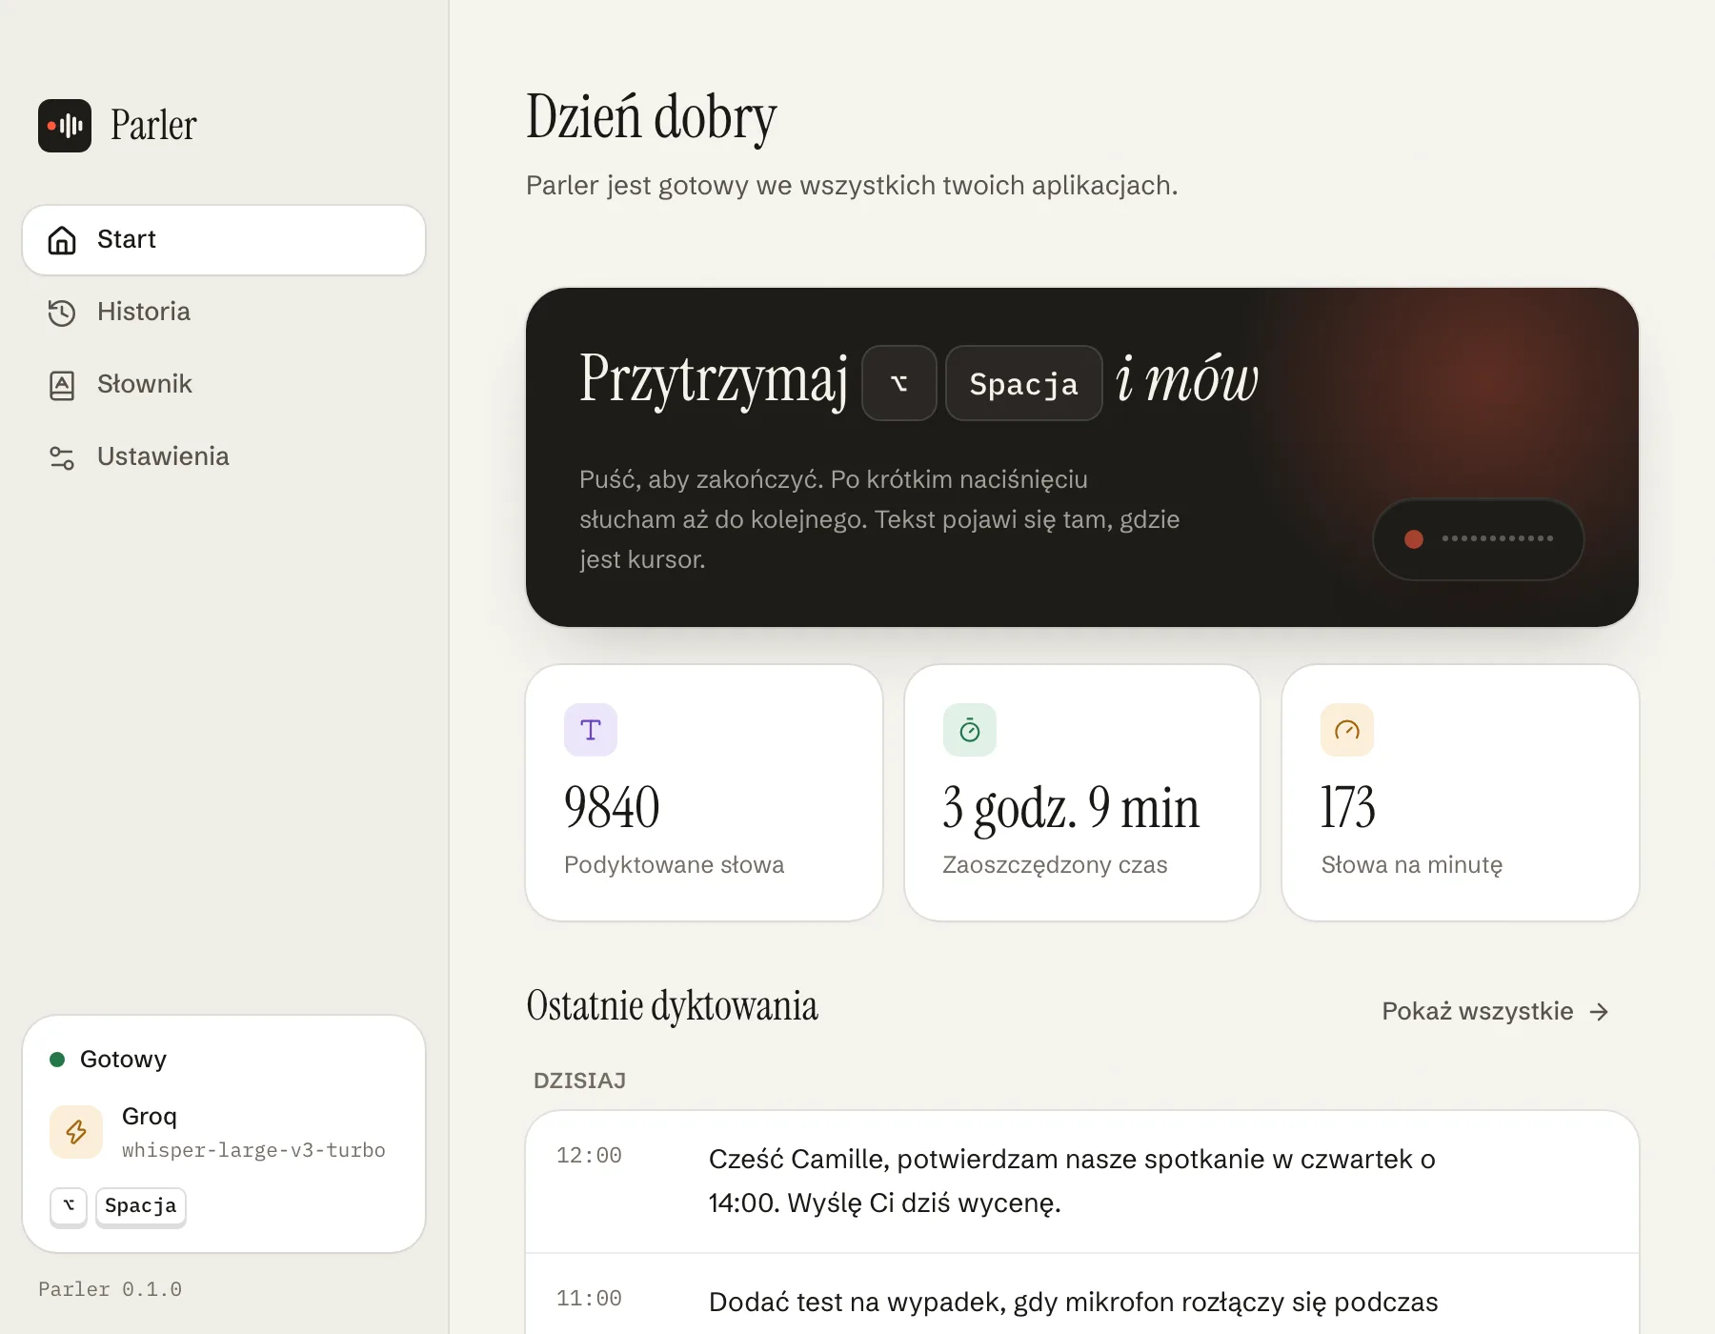The width and height of the screenshot is (1715, 1334).
Task: Open the Słownik section
Action: 224,385
